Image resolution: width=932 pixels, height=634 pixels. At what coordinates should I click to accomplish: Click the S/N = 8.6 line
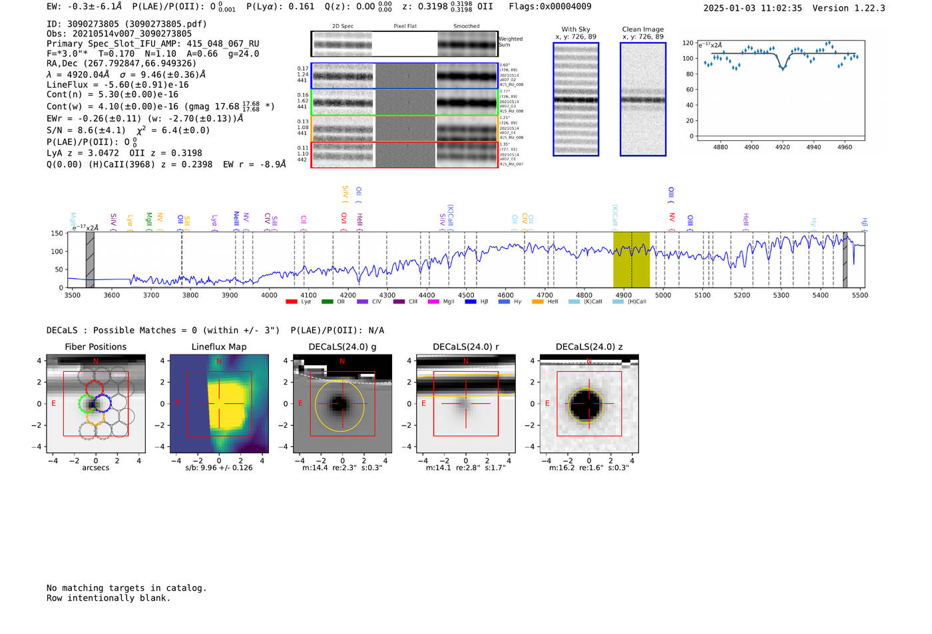(128, 130)
